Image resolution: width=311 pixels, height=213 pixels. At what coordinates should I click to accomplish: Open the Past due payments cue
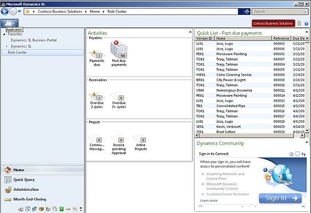(119, 53)
